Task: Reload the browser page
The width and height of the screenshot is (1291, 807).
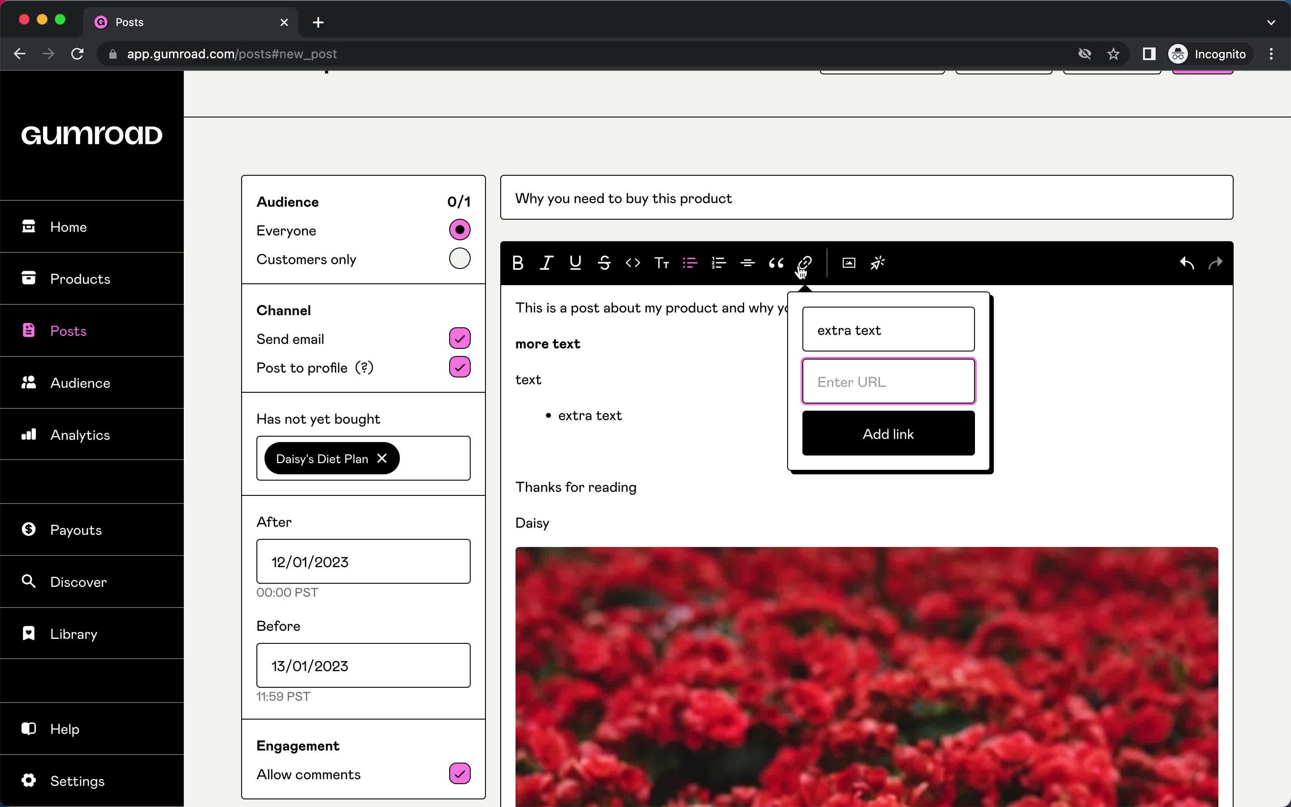Action: coord(78,54)
